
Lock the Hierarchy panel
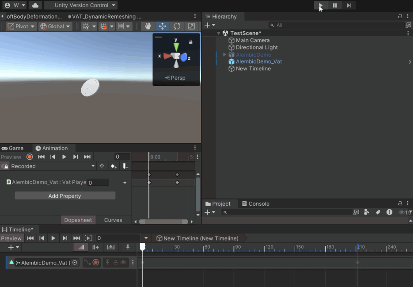click(400, 16)
